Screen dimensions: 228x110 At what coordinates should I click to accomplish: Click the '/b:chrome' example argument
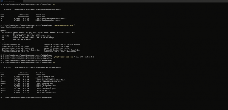pos(25,46)
